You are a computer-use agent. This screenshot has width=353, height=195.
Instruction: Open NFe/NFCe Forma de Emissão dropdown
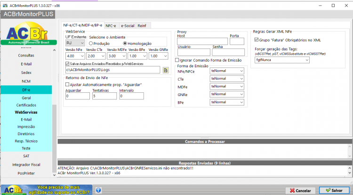pyautogui.click(x=227, y=71)
